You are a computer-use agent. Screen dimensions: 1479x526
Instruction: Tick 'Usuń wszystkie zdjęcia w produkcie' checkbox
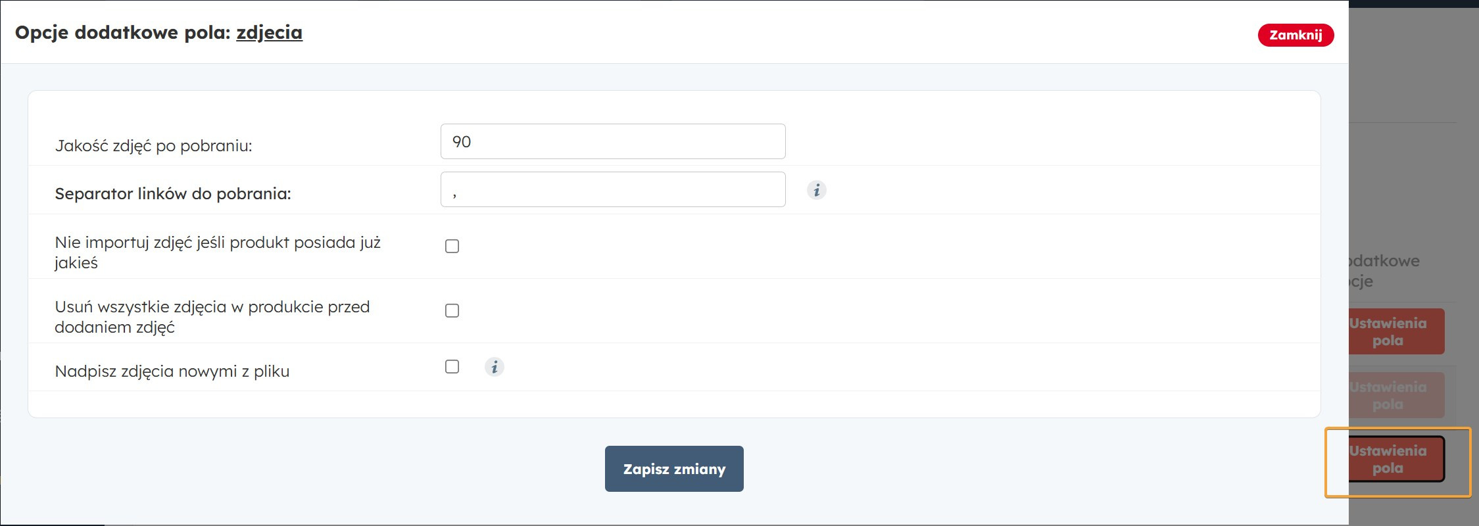coord(452,310)
